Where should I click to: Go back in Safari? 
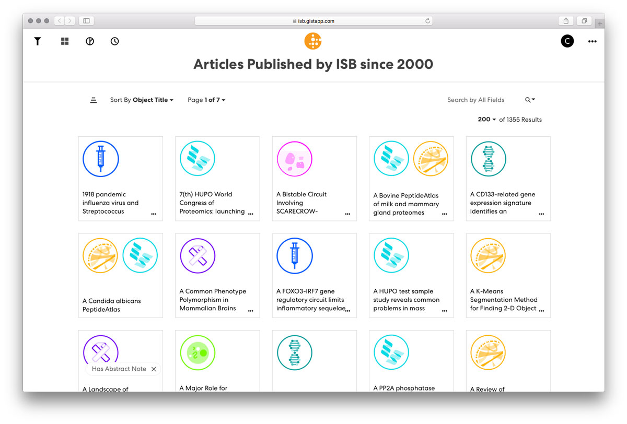click(59, 21)
